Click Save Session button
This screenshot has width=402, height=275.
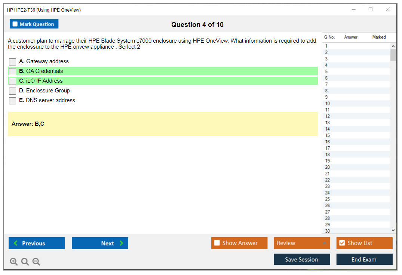point(302,259)
